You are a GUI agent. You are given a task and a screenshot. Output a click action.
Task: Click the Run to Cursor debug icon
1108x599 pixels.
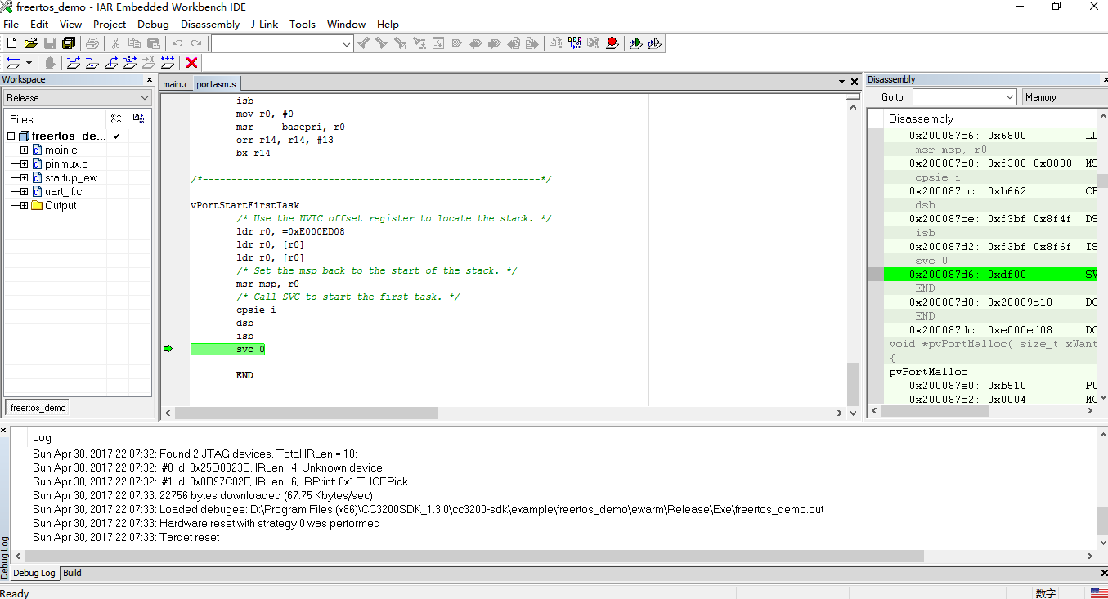149,63
